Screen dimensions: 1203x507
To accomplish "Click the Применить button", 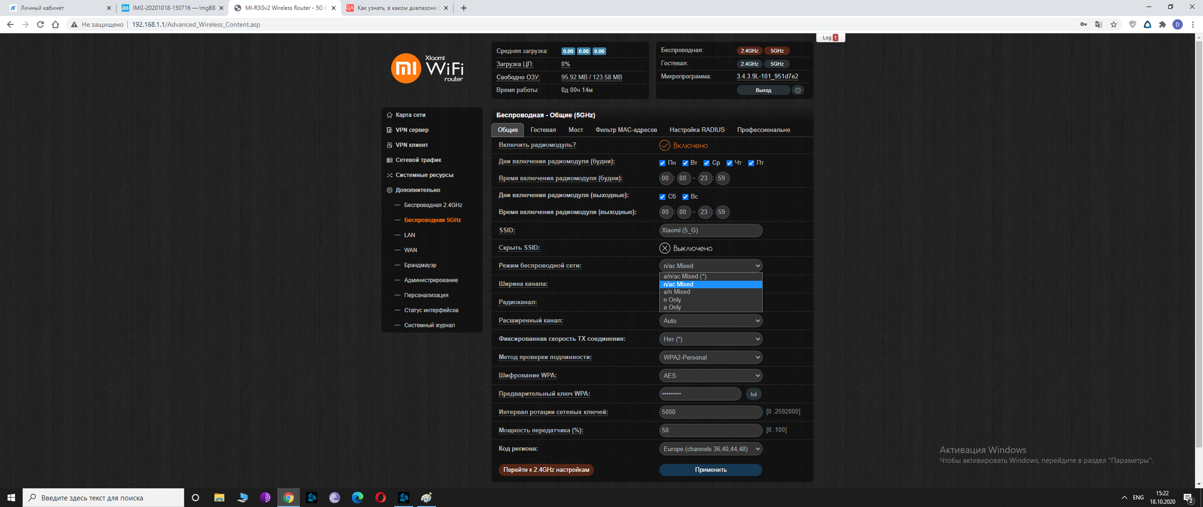I will [711, 469].
